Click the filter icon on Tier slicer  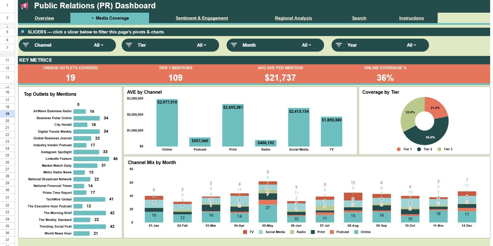[129, 45]
